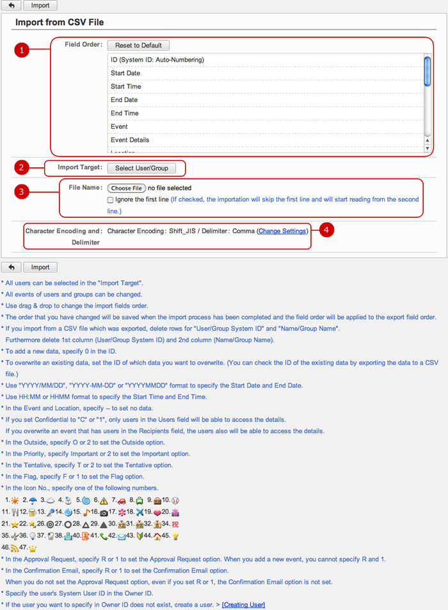Click the orange exit icon numbered 40
This screenshot has height=610, width=448.
(86, 536)
